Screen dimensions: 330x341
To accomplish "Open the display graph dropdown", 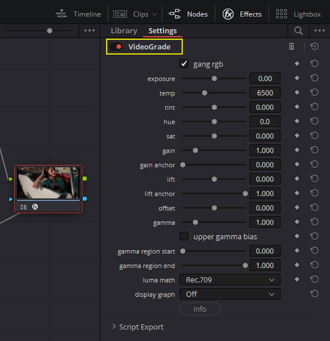I will 230,294.
